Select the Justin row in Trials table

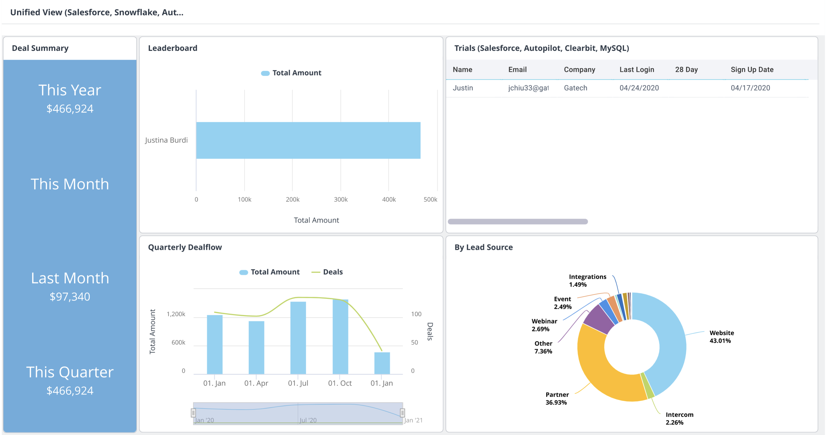pyautogui.click(x=463, y=88)
